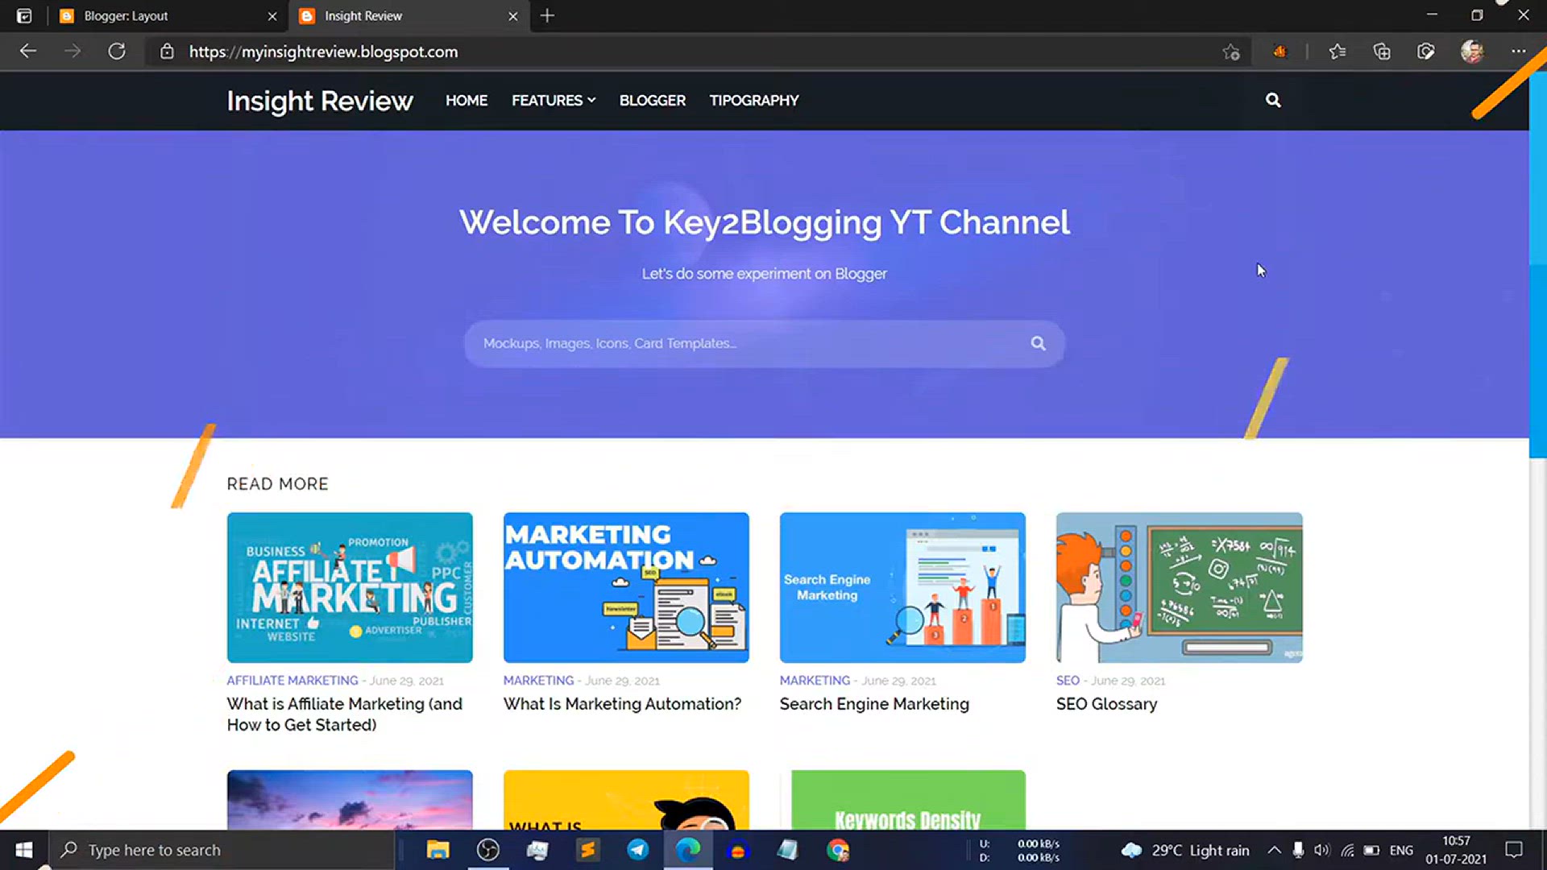This screenshot has width=1547, height=870.
Task: Click the browser essentials icon beside profile
Action: 1426,52
